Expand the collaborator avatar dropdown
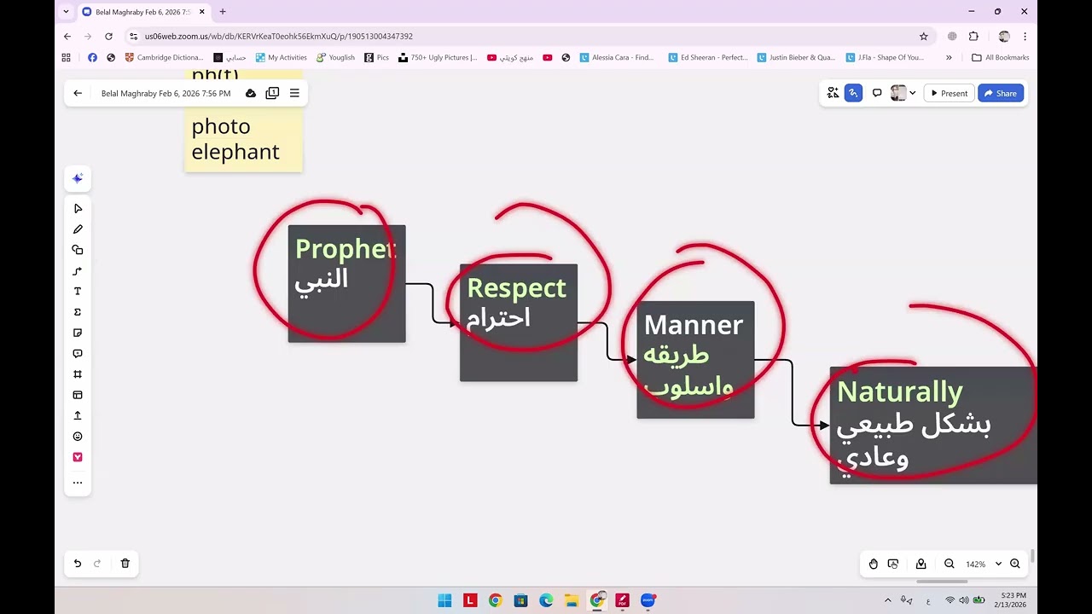The height and width of the screenshot is (614, 1092). tap(913, 93)
